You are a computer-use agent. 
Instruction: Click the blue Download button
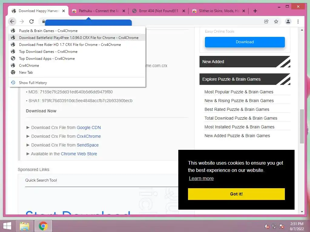pyautogui.click(x=245, y=42)
